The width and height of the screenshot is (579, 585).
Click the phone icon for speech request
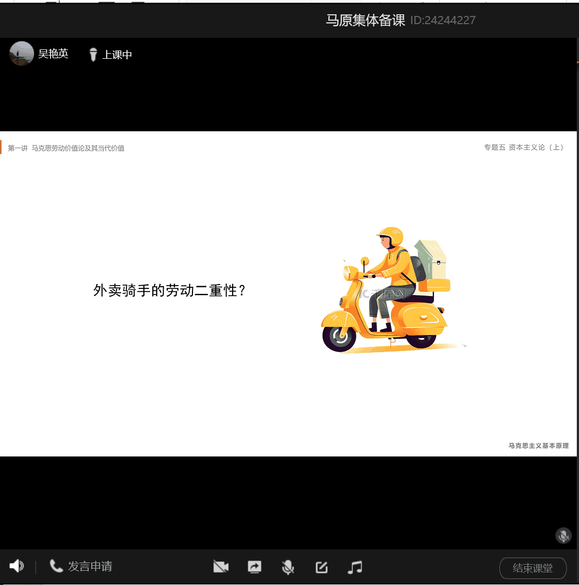coord(56,566)
